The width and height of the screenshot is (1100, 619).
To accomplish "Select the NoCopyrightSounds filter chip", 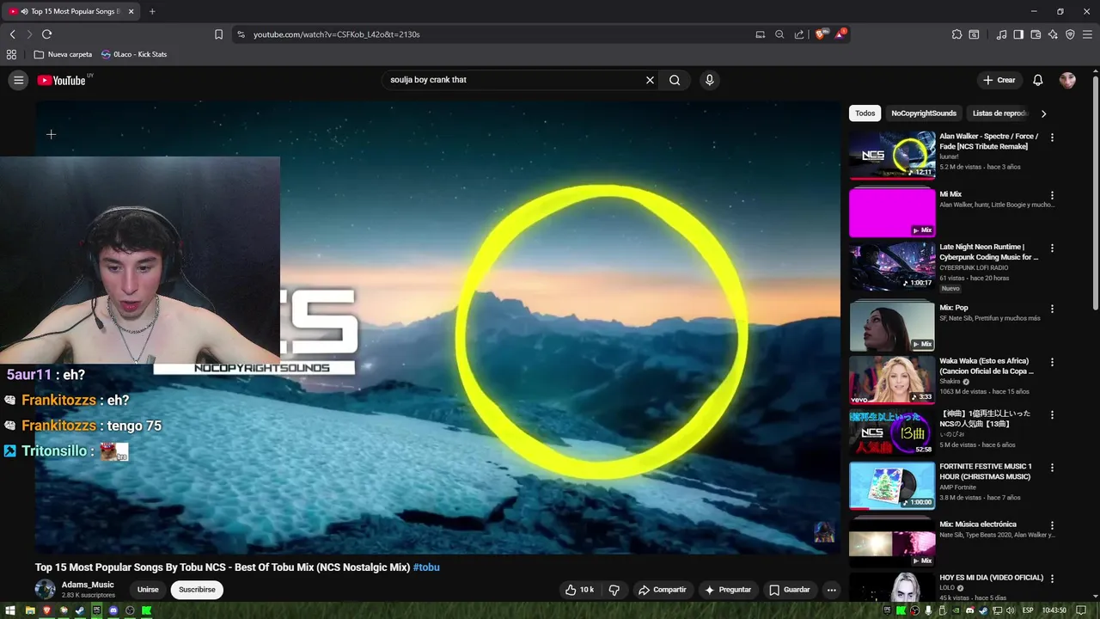I will [x=924, y=113].
